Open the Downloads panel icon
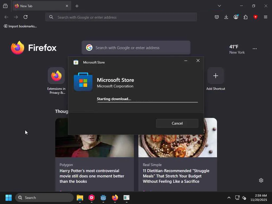272x204 pixels. pyautogui.click(x=226, y=17)
